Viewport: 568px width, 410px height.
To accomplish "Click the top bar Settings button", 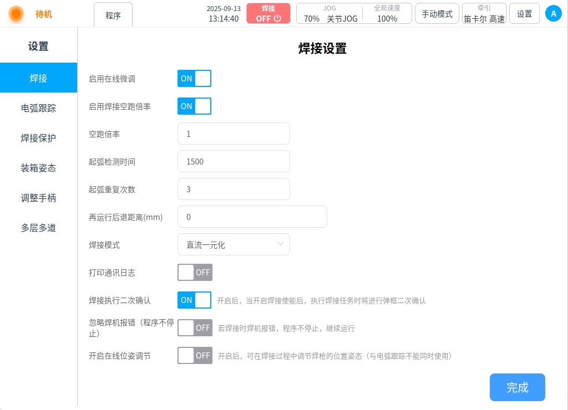I will pyautogui.click(x=524, y=14).
